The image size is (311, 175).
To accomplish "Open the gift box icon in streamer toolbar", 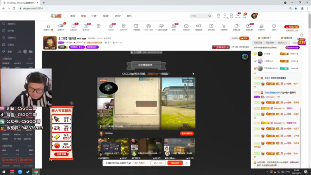I will (99, 26).
